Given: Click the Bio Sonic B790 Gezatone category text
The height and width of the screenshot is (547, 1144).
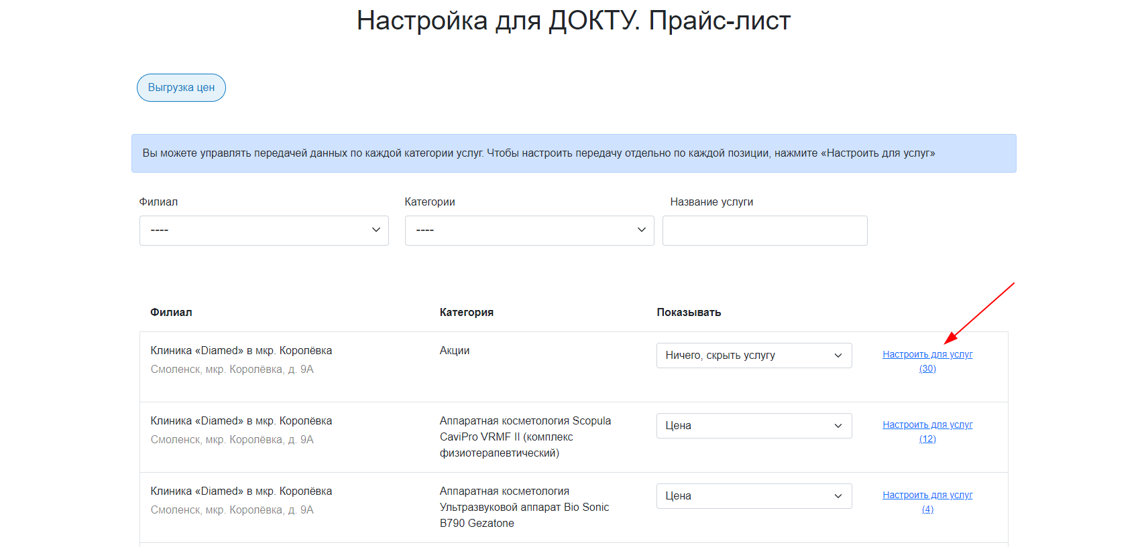Looking at the screenshot, I should (x=524, y=507).
